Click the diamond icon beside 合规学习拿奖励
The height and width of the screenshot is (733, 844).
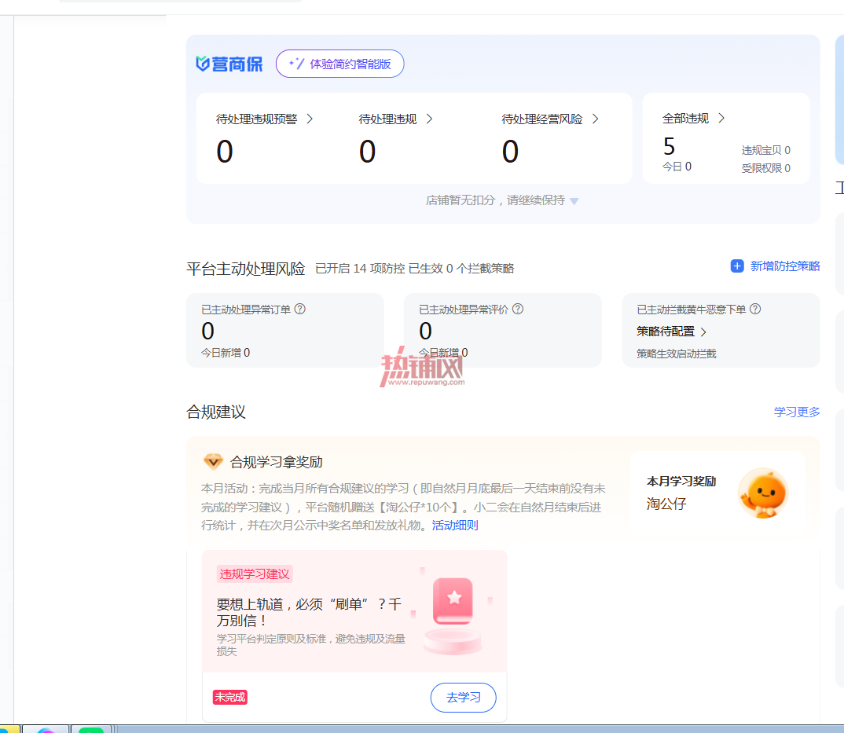tap(213, 461)
